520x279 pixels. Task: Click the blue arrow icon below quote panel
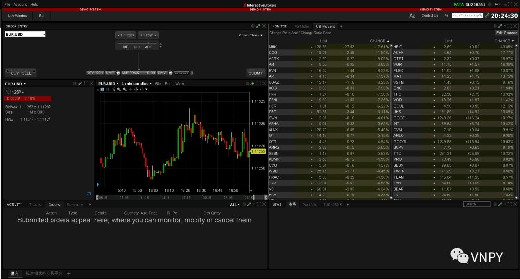point(89,194)
